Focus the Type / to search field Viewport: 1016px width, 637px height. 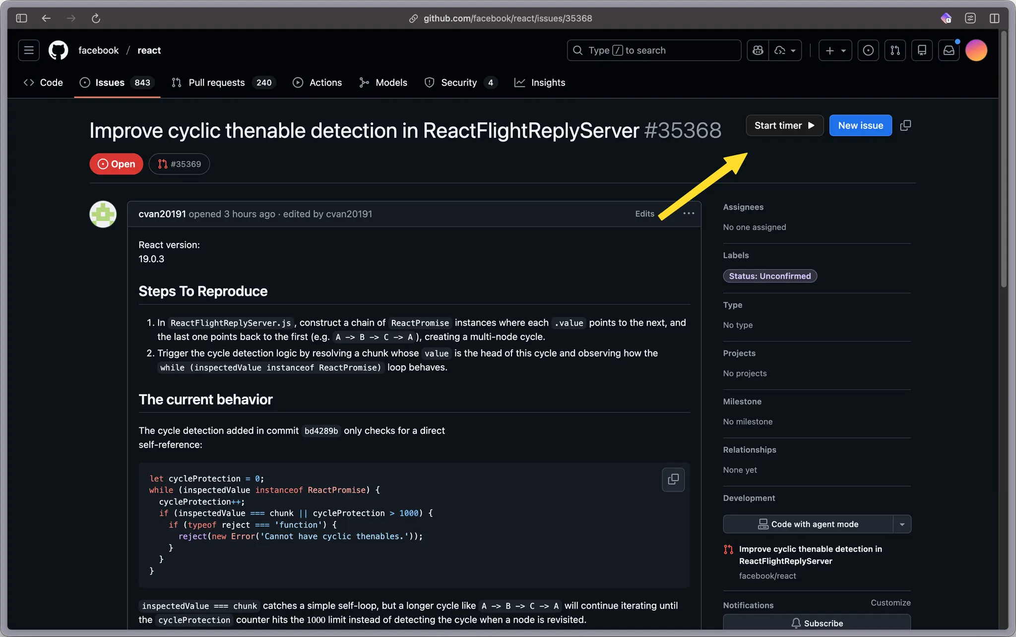653,50
